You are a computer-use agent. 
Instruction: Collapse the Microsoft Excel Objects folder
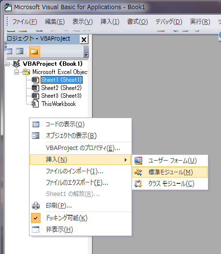[x=16, y=72]
